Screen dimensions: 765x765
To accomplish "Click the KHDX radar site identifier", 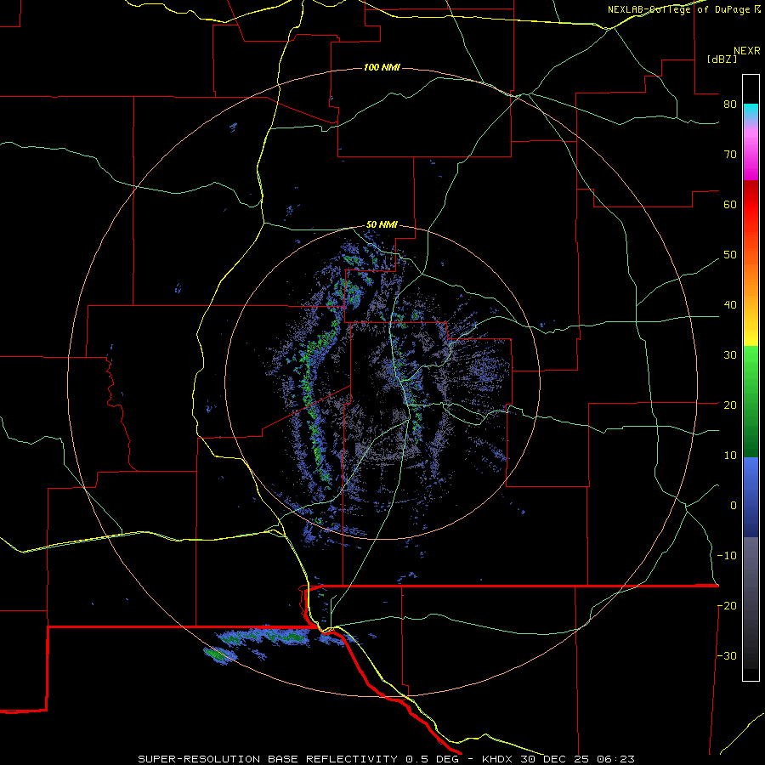I will click(496, 759).
